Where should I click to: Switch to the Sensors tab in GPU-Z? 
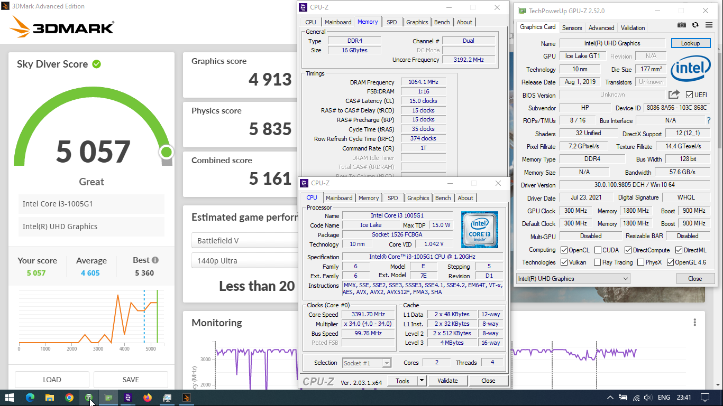[572, 28]
